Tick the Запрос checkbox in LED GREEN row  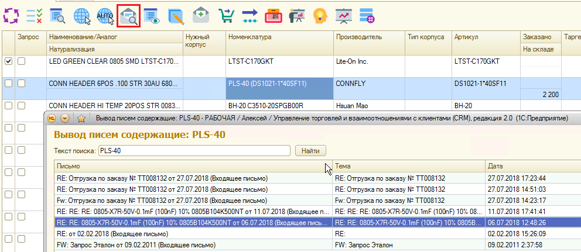point(21,61)
